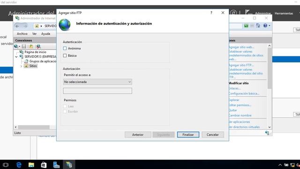300x169 pixels.
Task: Tick the disabled Escribir permission checkbox
Action: 65,112
